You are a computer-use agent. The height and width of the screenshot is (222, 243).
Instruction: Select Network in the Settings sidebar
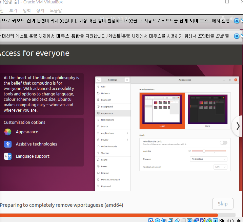point(113,93)
